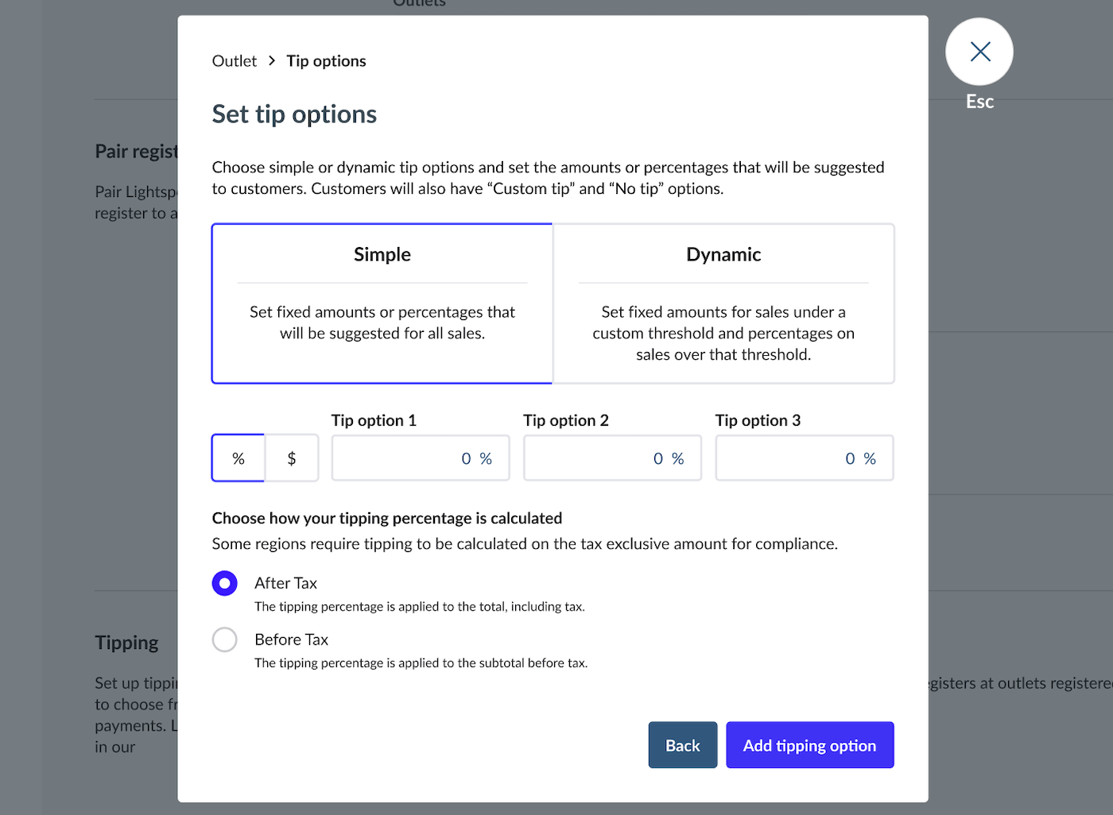Select the After Tax radio button

pos(225,583)
